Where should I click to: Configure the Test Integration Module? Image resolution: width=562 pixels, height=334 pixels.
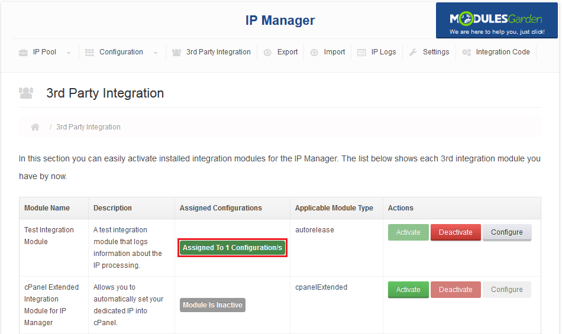(507, 232)
